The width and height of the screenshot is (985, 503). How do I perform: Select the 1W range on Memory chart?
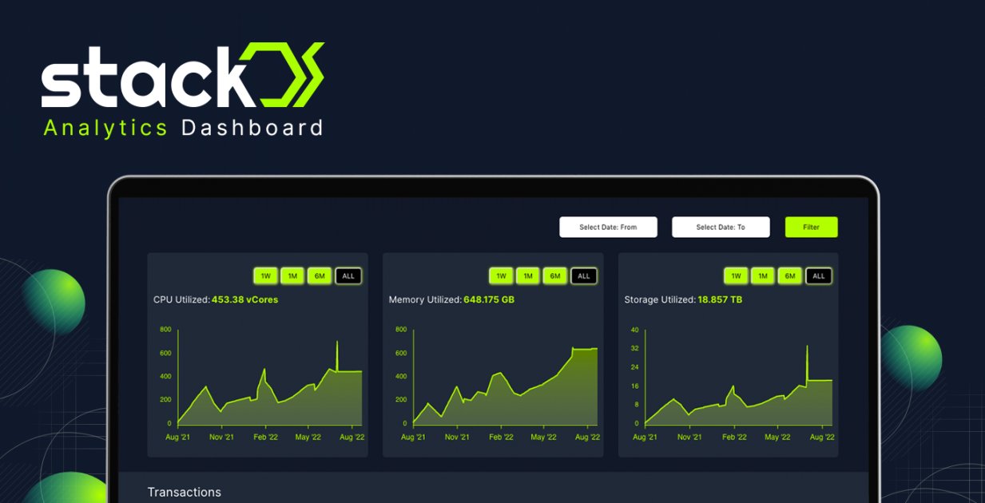tap(500, 275)
